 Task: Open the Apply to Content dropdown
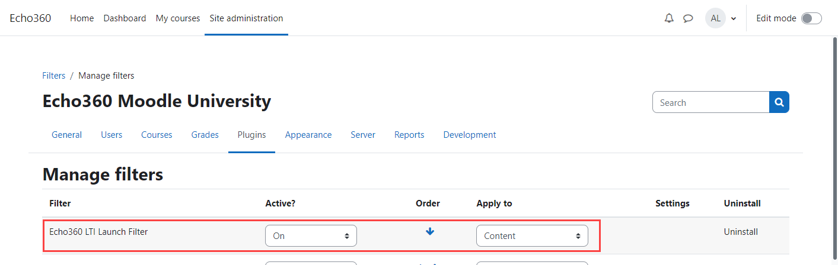(x=532, y=235)
